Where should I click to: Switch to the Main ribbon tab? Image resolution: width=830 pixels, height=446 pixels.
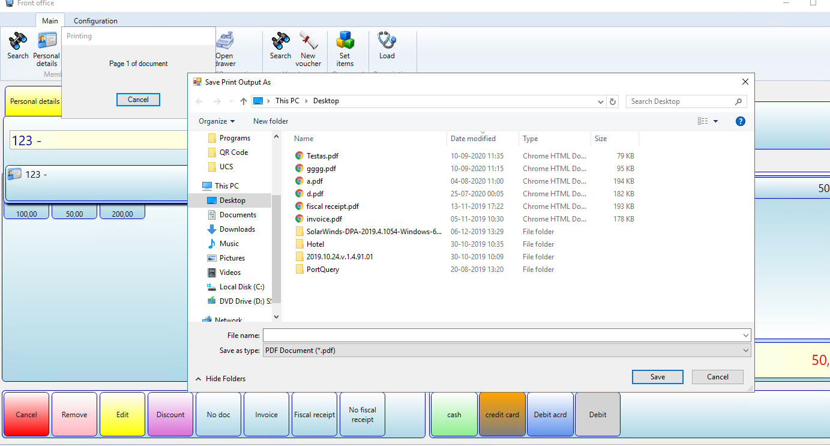click(x=50, y=20)
